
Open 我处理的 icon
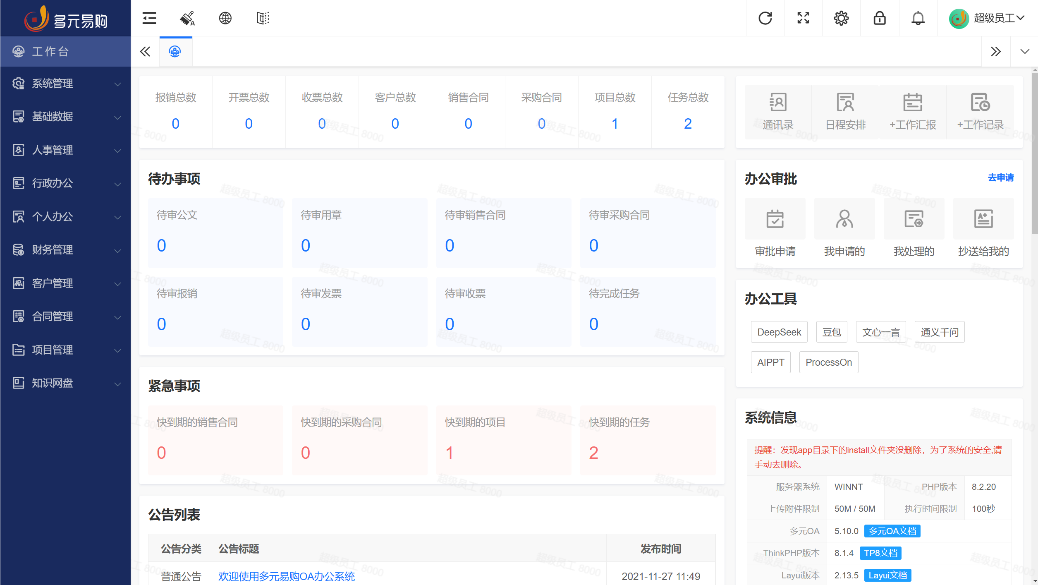click(914, 219)
